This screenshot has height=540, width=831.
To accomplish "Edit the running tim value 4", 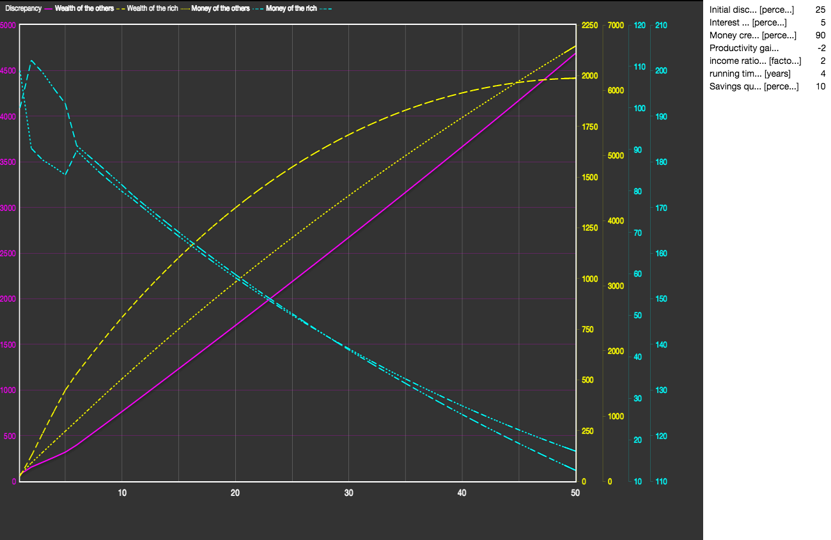I will point(823,73).
